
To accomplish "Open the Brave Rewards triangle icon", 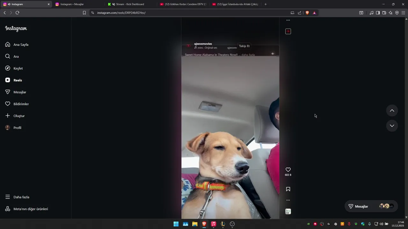I will tap(314, 13).
